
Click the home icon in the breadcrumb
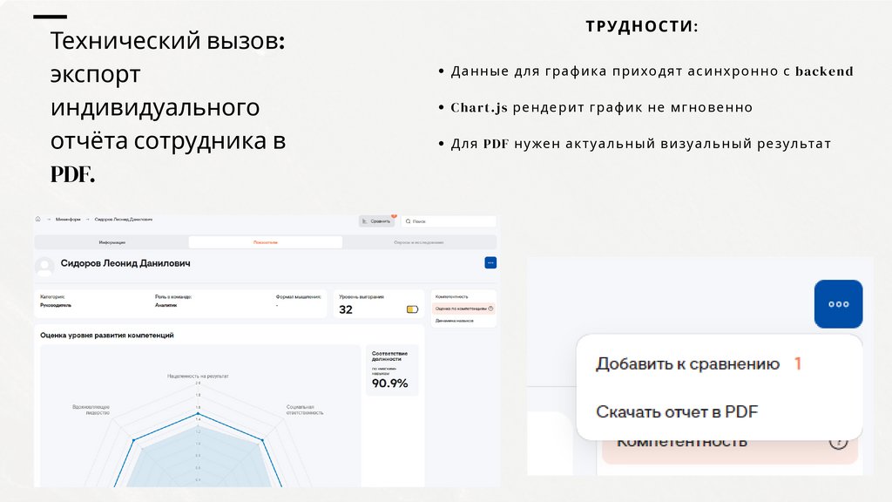(x=38, y=219)
